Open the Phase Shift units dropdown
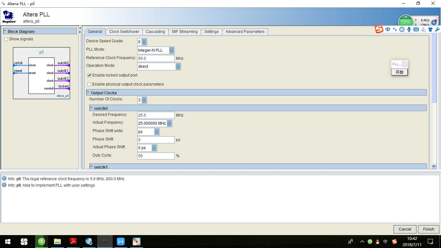 [157, 132]
